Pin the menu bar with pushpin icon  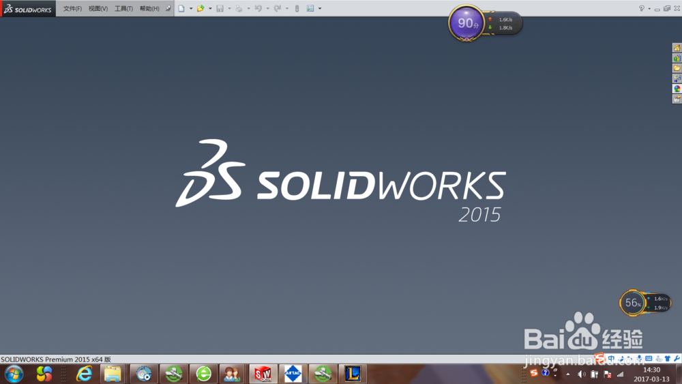point(168,8)
